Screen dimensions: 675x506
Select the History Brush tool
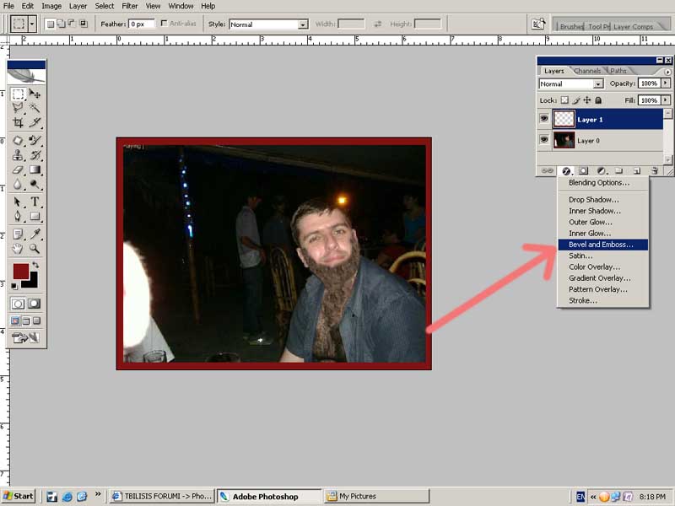click(35, 155)
